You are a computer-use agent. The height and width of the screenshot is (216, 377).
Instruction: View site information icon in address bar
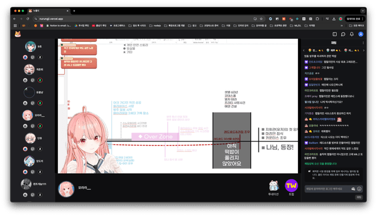36,19
